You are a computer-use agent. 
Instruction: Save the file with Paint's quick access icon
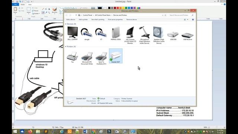(x=17, y=1)
